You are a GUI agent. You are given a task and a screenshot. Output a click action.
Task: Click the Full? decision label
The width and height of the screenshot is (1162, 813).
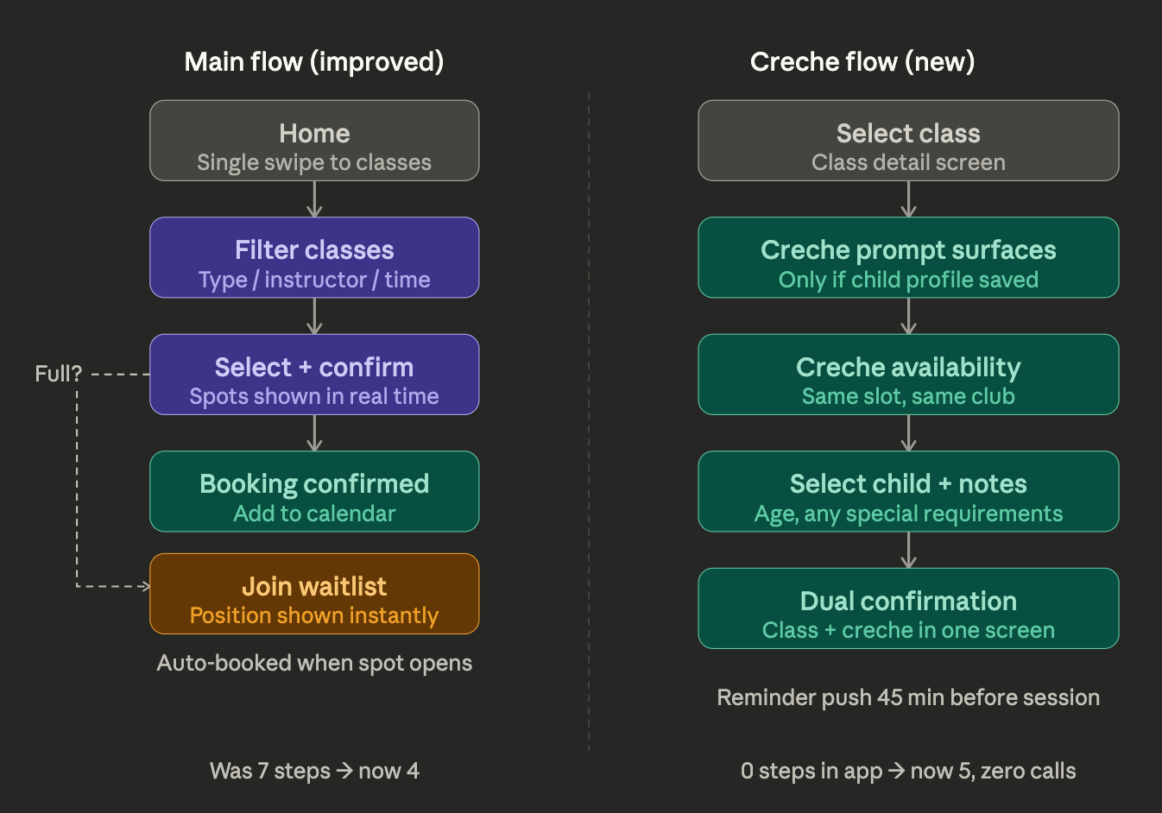coord(58,374)
